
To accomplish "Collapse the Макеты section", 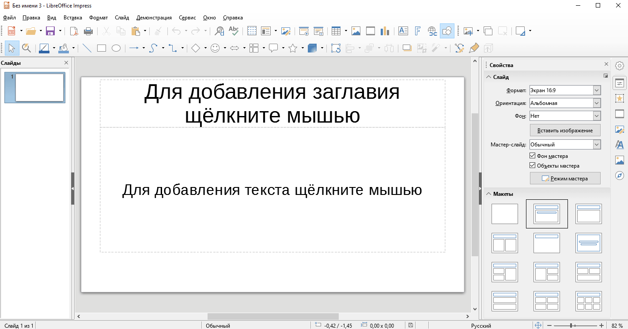I will pos(489,194).
